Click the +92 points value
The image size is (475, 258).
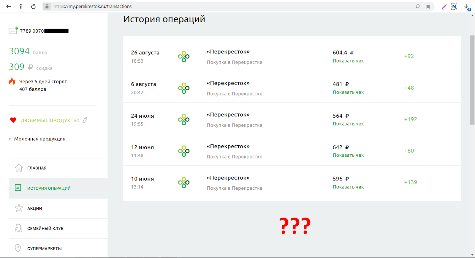pos(409,56)
